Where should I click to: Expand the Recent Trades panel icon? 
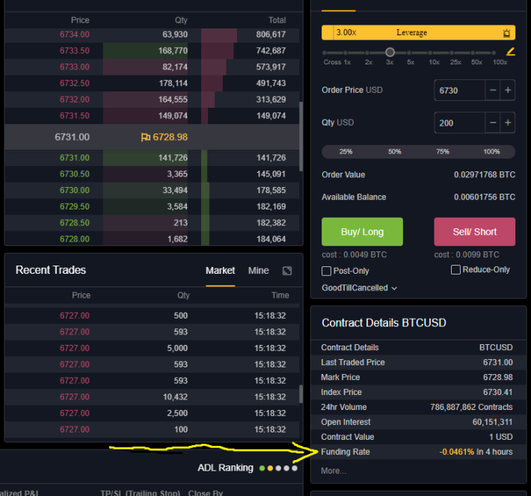coord(287,271)
